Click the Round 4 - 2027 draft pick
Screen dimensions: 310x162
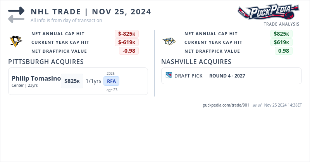pos(227,76)
